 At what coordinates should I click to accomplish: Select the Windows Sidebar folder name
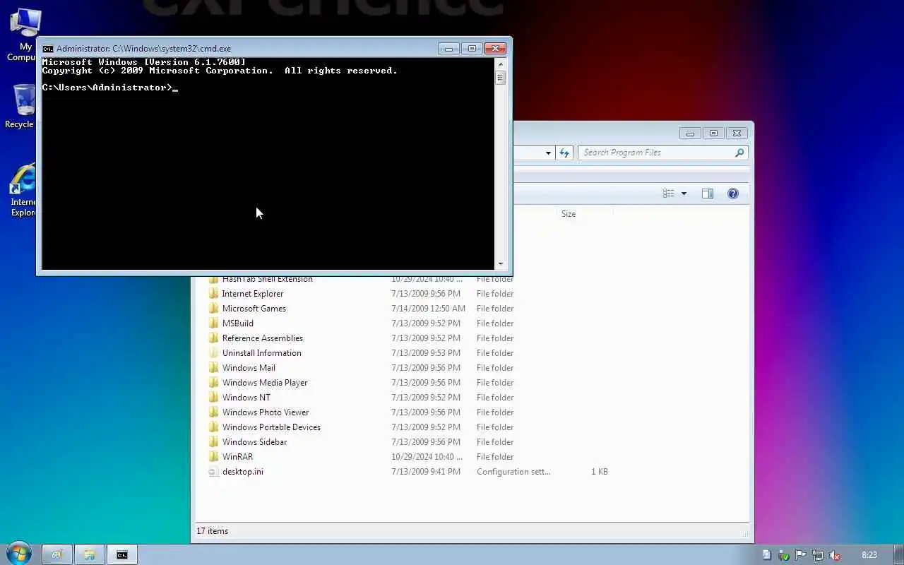tap(254, 442)
